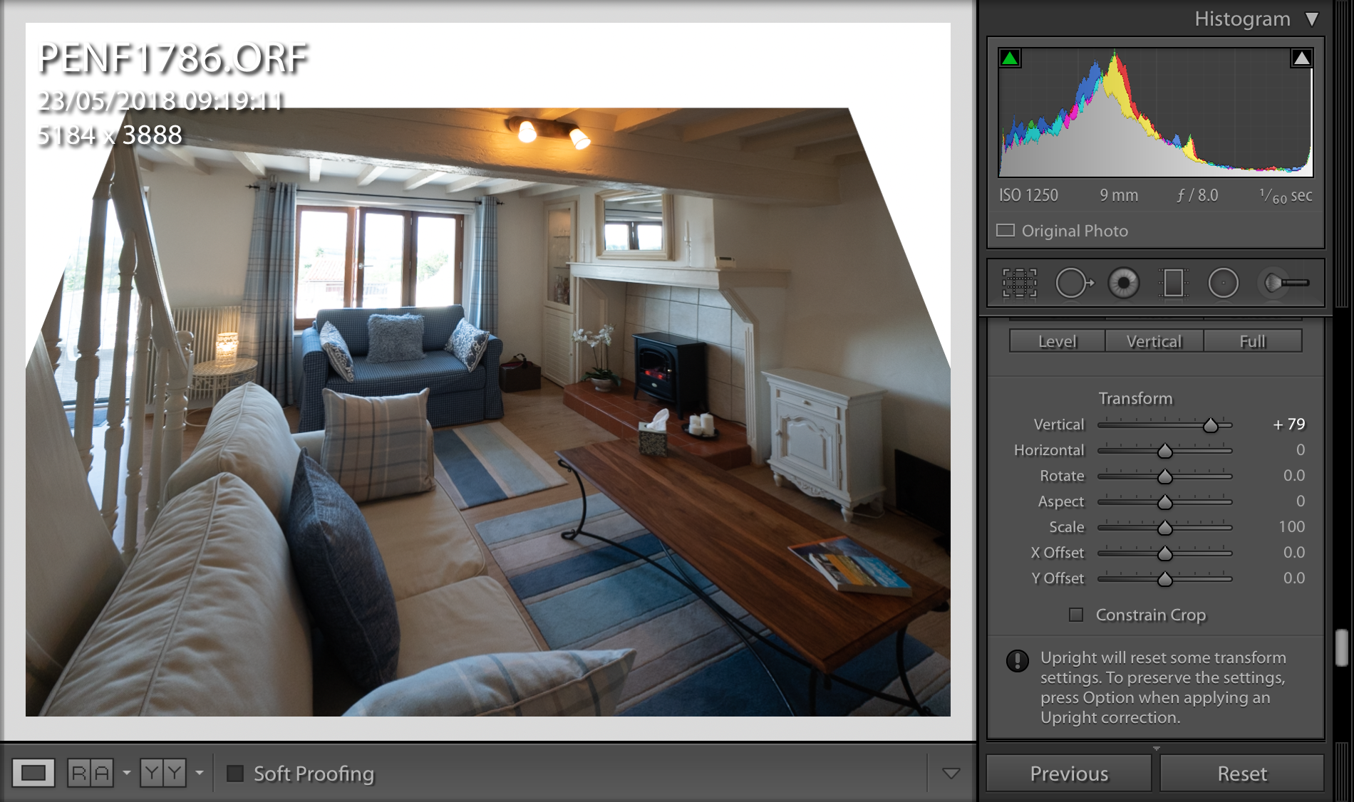
Task: Click the Reset button
Action: click(x=1241, y=774)
